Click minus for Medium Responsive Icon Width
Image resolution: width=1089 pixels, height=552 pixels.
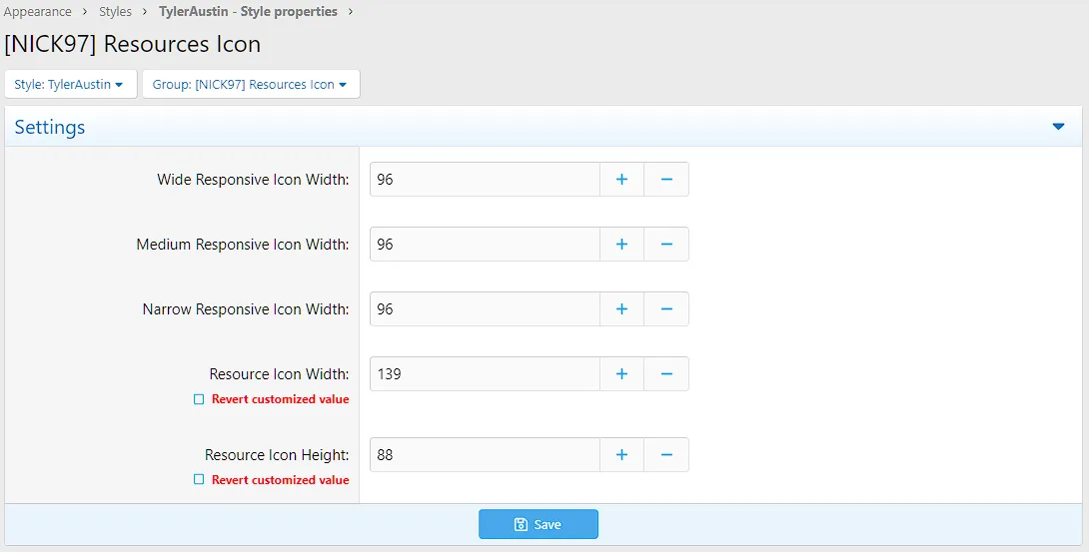[666, 245]
